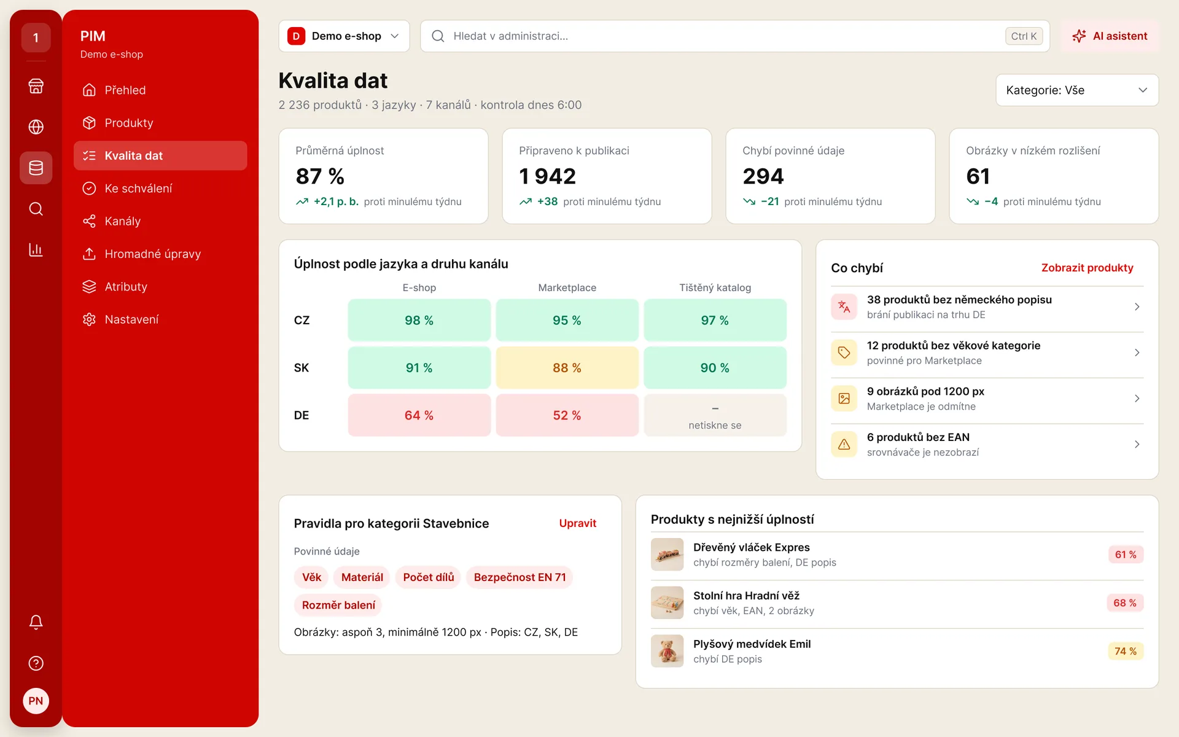Open Ke schválení menu item
The image size is (1179, 737).
click(x=160, y=189)
